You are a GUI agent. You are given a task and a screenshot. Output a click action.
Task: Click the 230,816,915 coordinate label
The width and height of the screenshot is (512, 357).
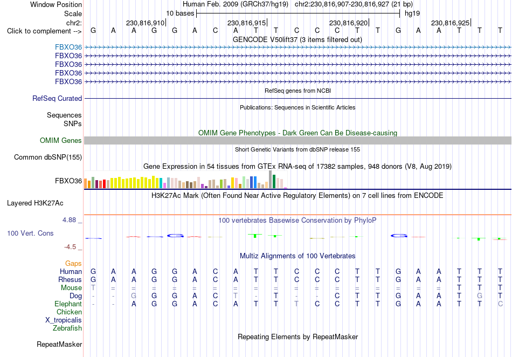pyautogui.click(x=246, y=23)
